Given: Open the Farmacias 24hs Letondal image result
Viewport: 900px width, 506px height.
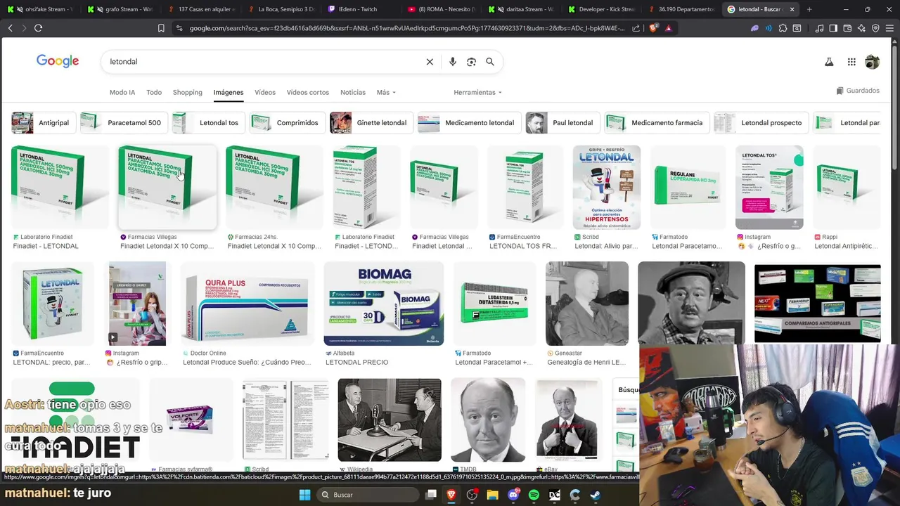Looking at the screenshot, I should [x=274, y=187].
